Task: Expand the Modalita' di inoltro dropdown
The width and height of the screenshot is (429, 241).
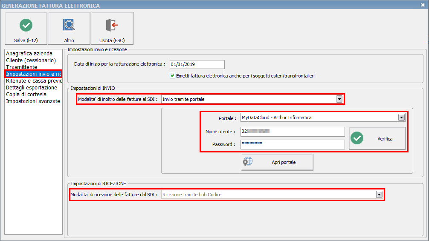Action: point(339,99)
